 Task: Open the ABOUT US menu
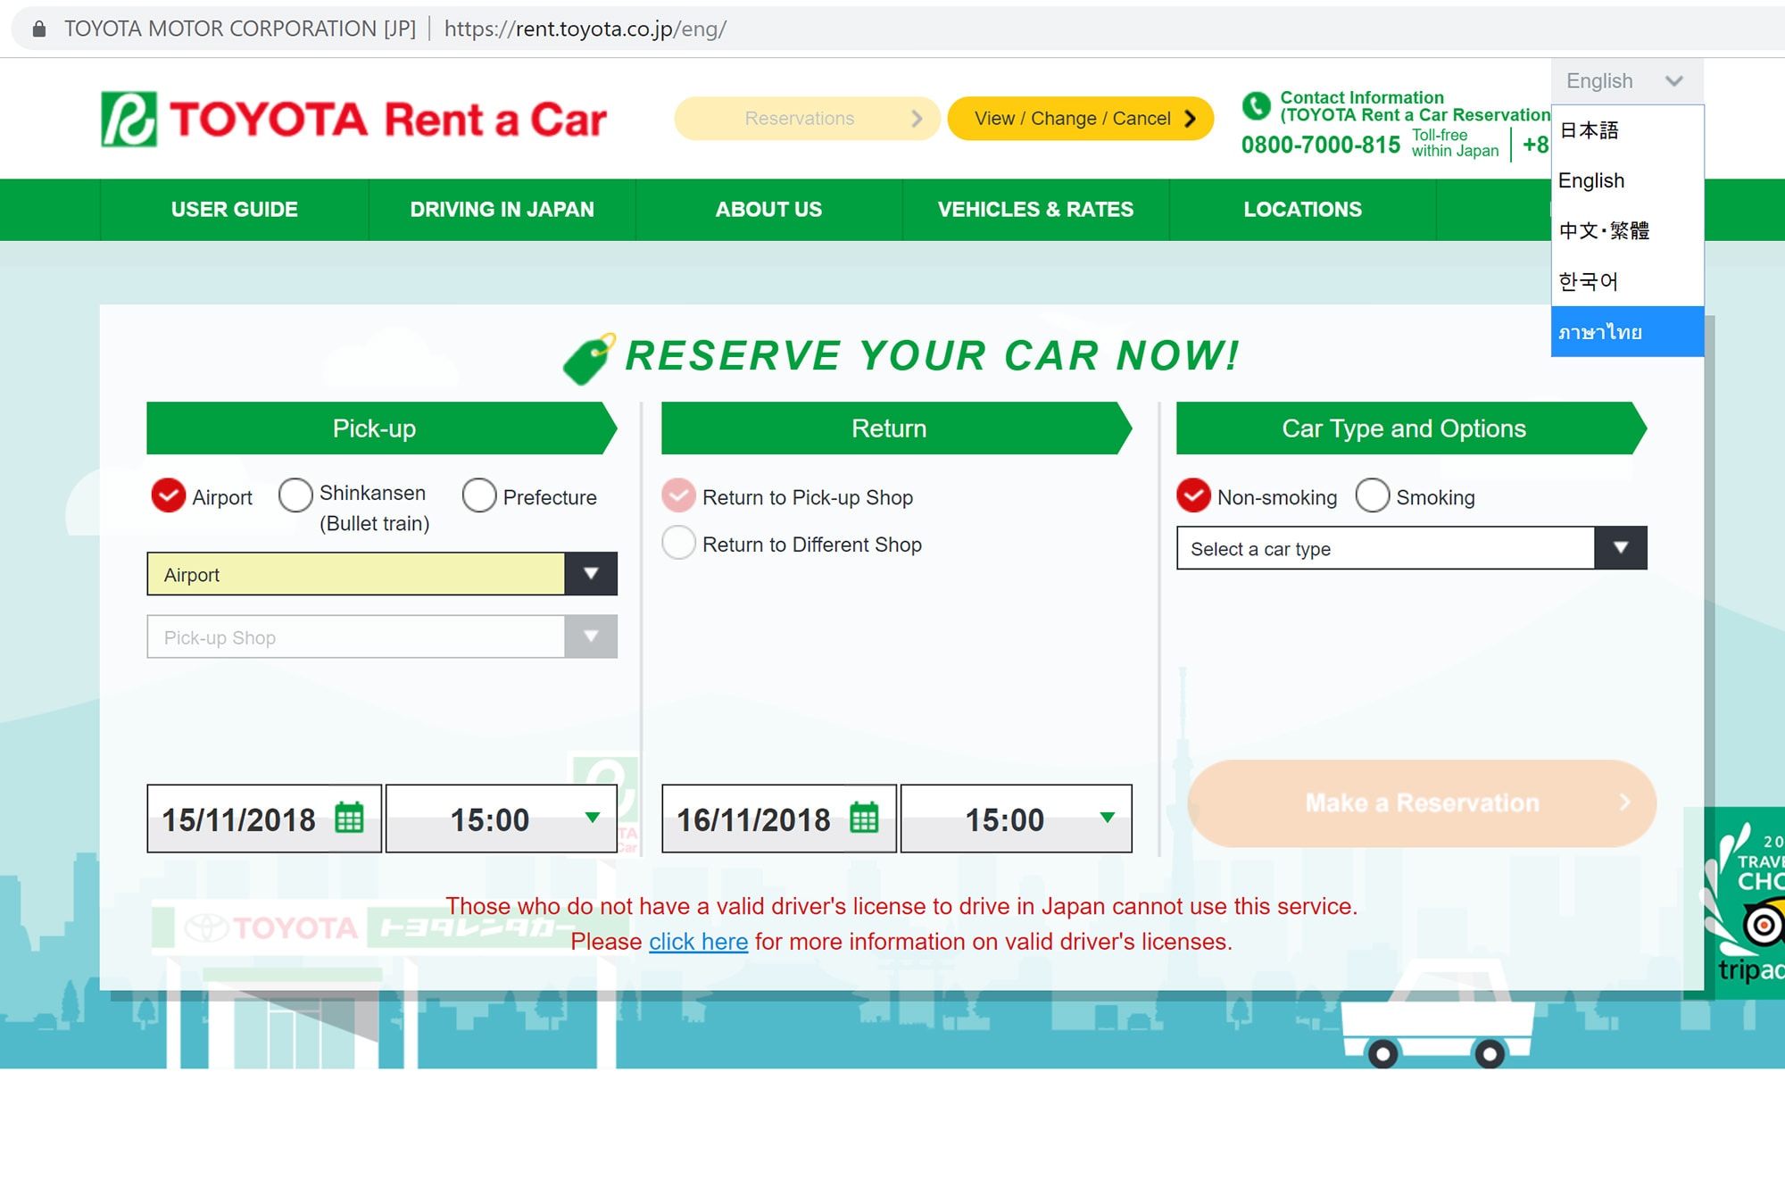pos(768,210)
